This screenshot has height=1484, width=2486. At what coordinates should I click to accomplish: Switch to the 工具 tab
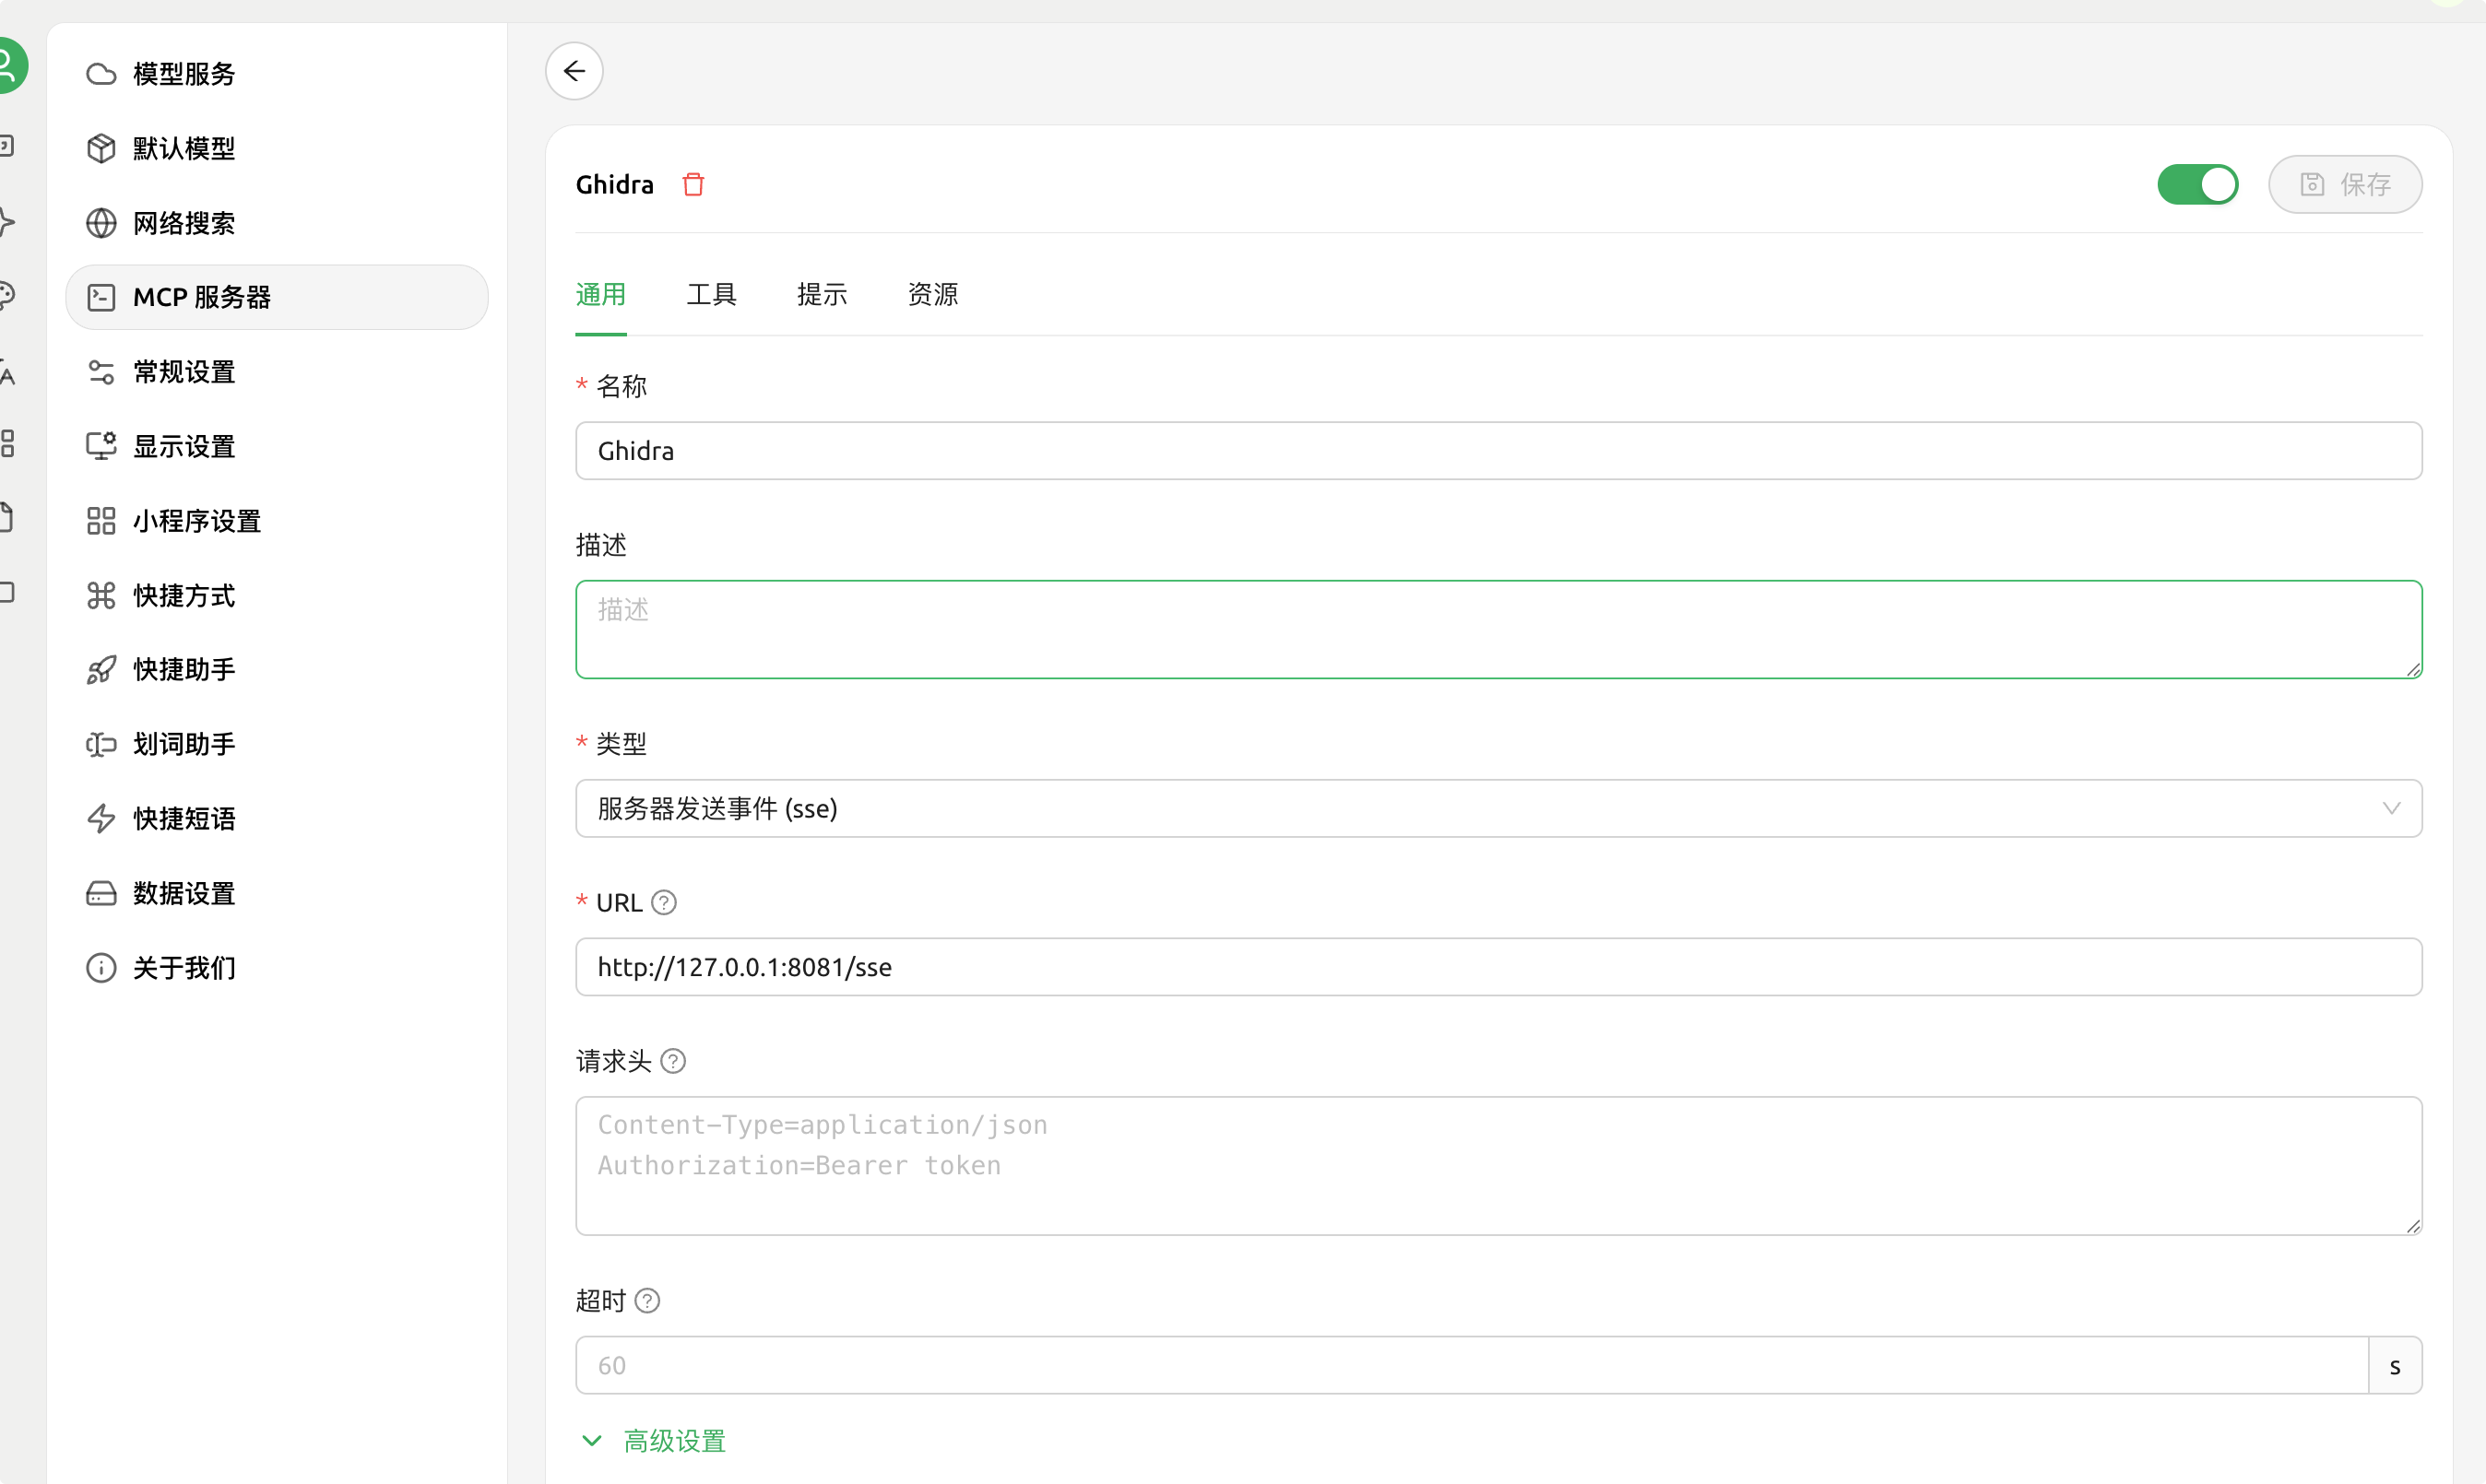pyautogui.click(x=711, y=294)
